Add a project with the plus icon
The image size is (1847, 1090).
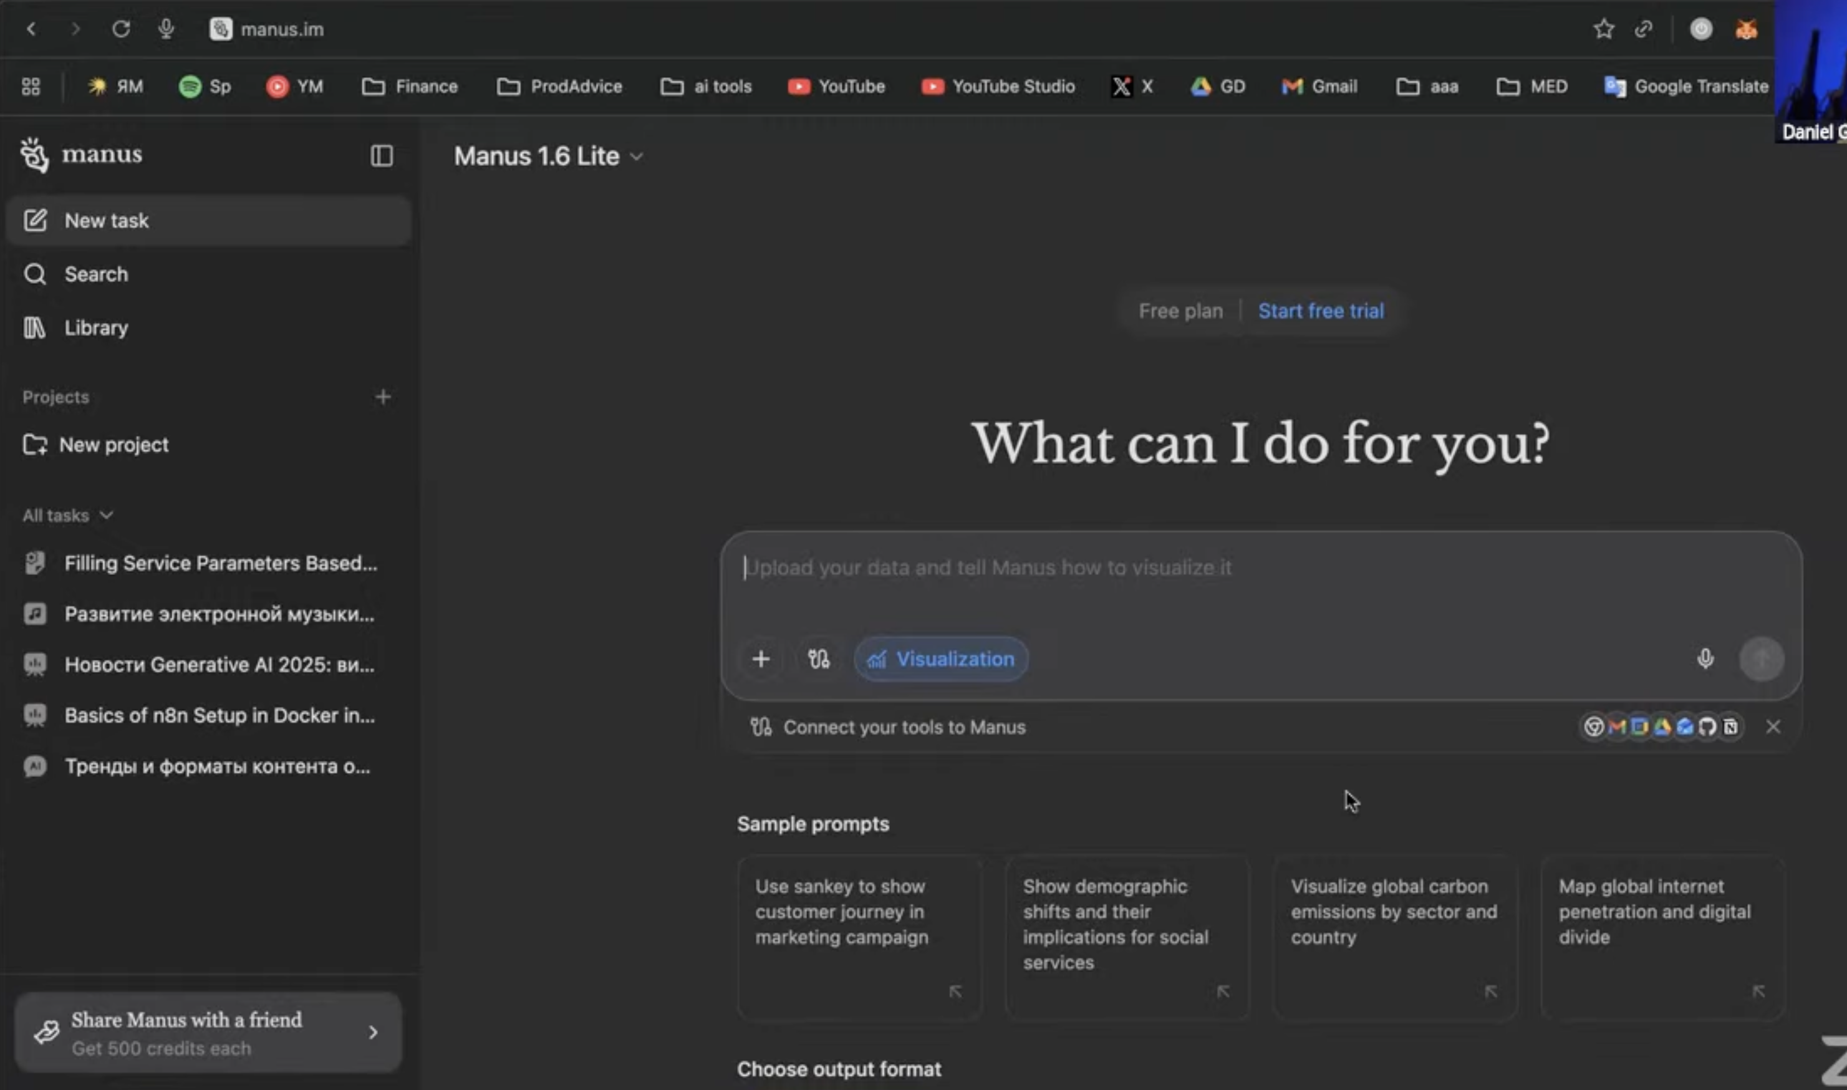pos(383,397)
